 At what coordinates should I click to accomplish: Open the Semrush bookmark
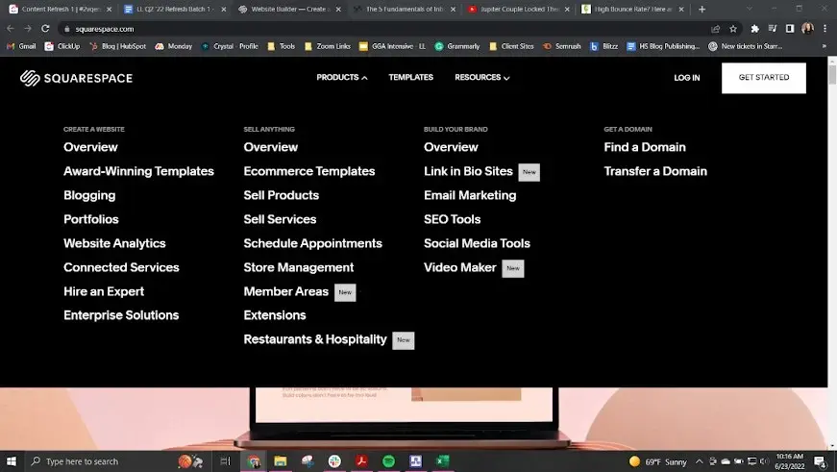pyautogui.click(x=561, y=46)
